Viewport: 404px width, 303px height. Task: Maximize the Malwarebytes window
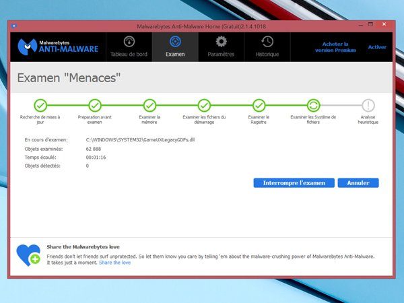click(370, 24)
